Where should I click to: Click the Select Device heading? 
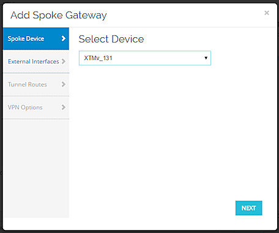[x=111, y=39]
